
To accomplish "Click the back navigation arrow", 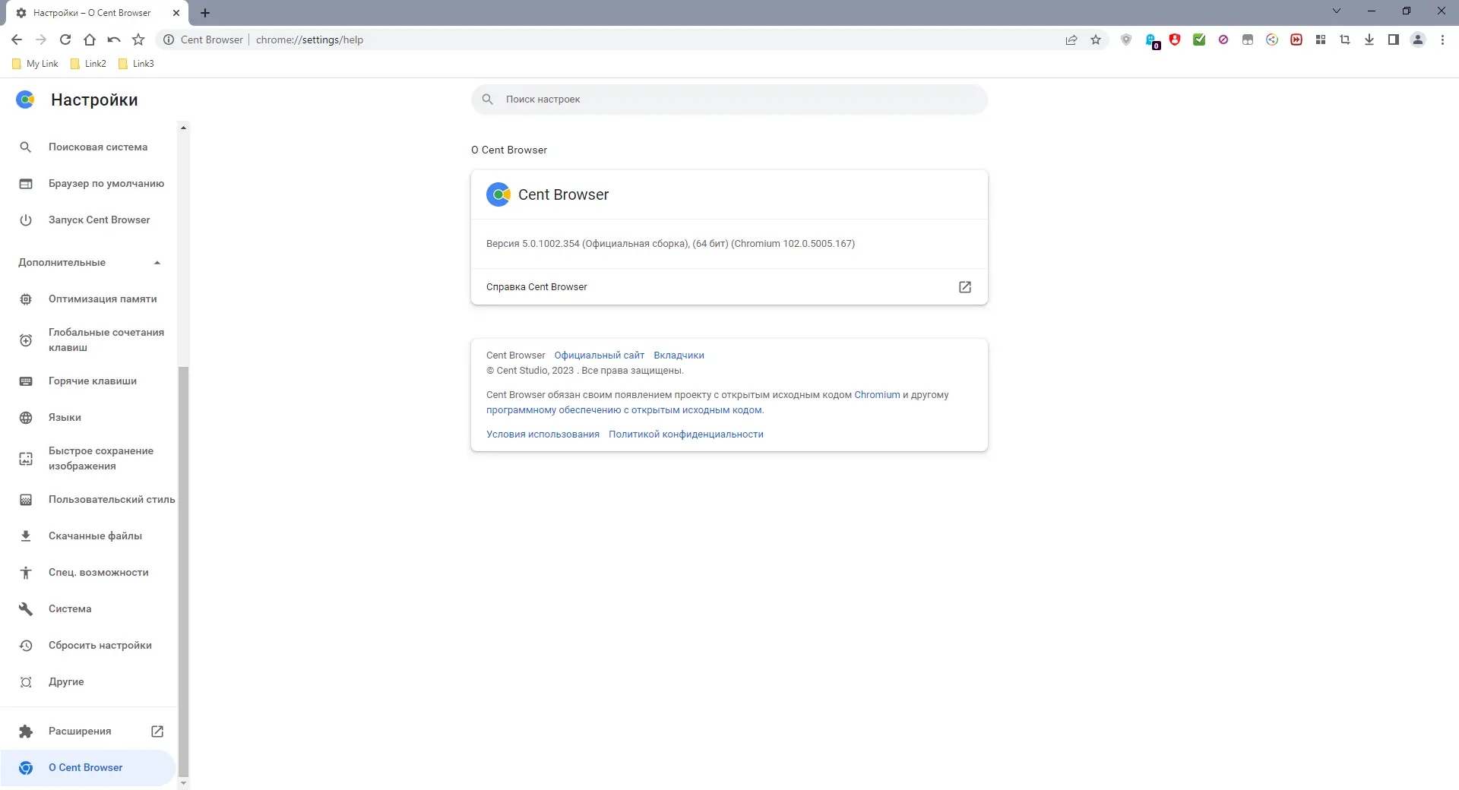I will pos(17,39).
